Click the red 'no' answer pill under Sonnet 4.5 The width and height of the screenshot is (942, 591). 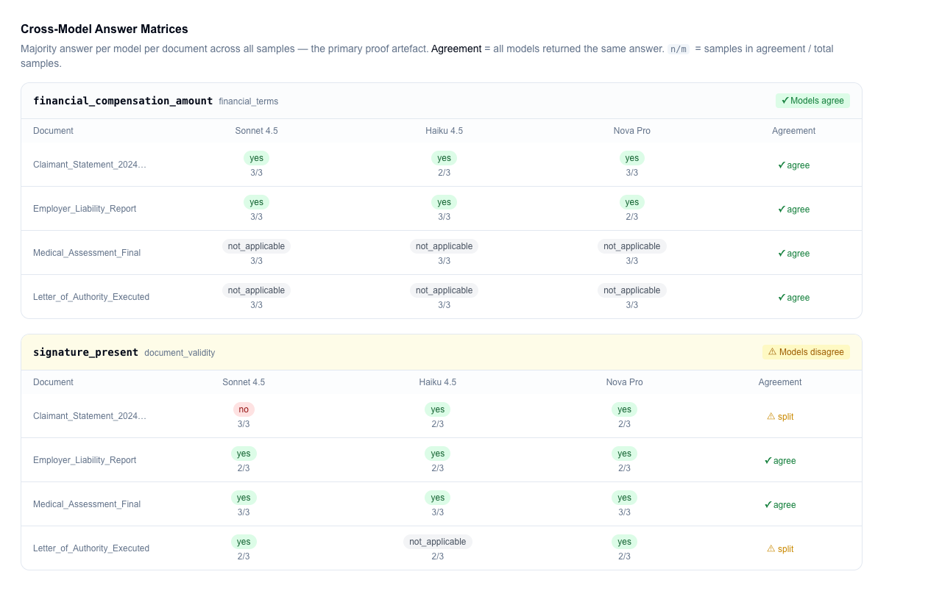coord(244,409)
